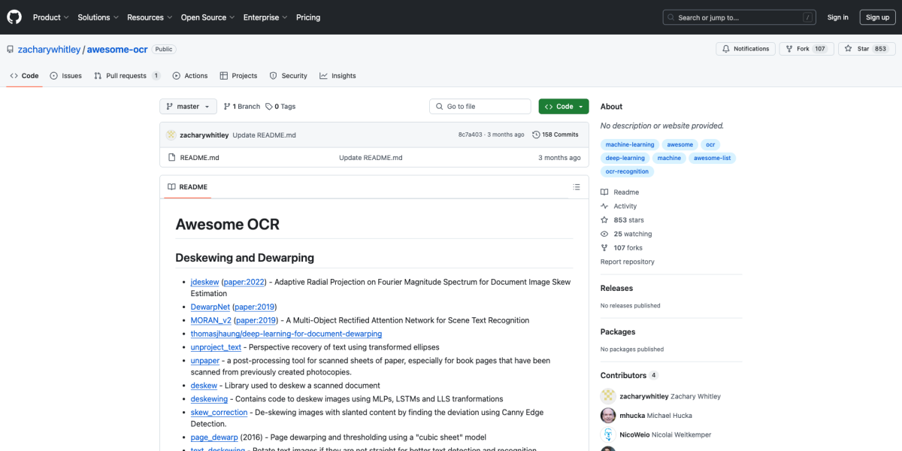Screen dimensions: 902x451
Task: Click the branch icon labeled 1 Branch
Action: coord(227,106)
